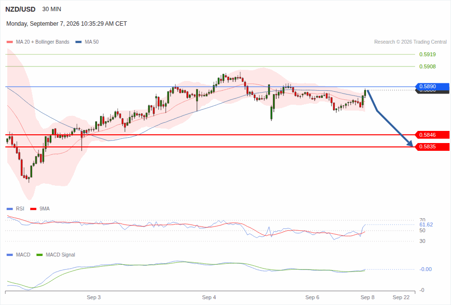Screen dimensions: 451x305
Task: Click the RSI 61.62 current value
Action: point(426,225)
